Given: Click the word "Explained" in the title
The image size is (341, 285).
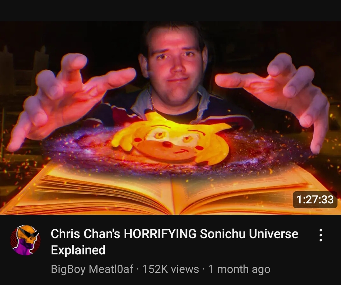Looking at the screenshot, I should coord(78,250).
